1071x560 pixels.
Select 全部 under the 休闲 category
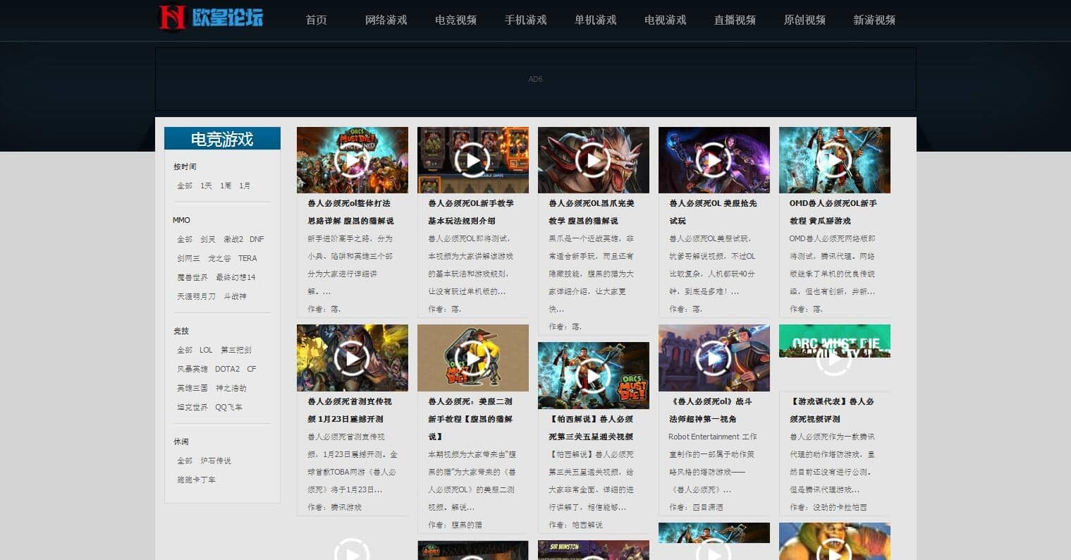185,461
